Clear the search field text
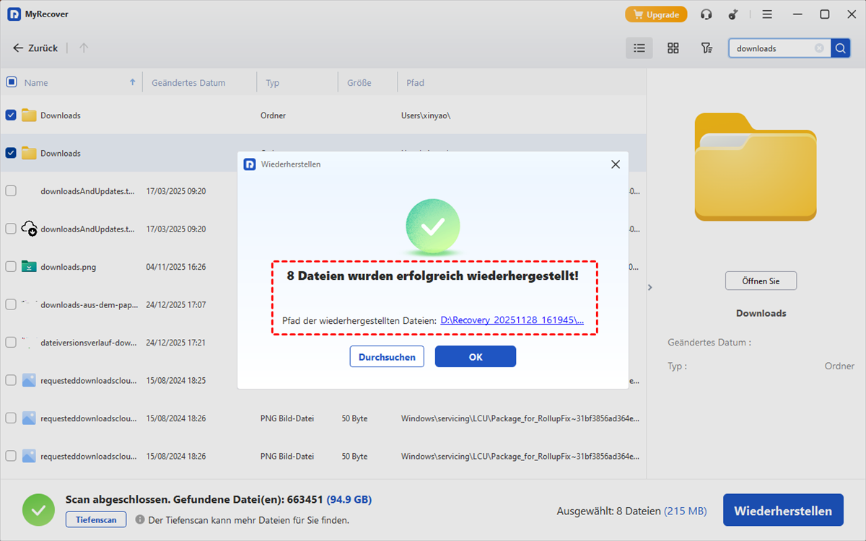Viewport: 866px width, 541px height. coord(819,48)
